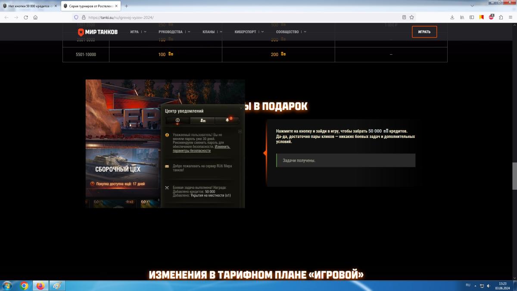Click the ИГРАТЬ button
The height and width of the screenshot is (291, 517).
click(424, 32)
